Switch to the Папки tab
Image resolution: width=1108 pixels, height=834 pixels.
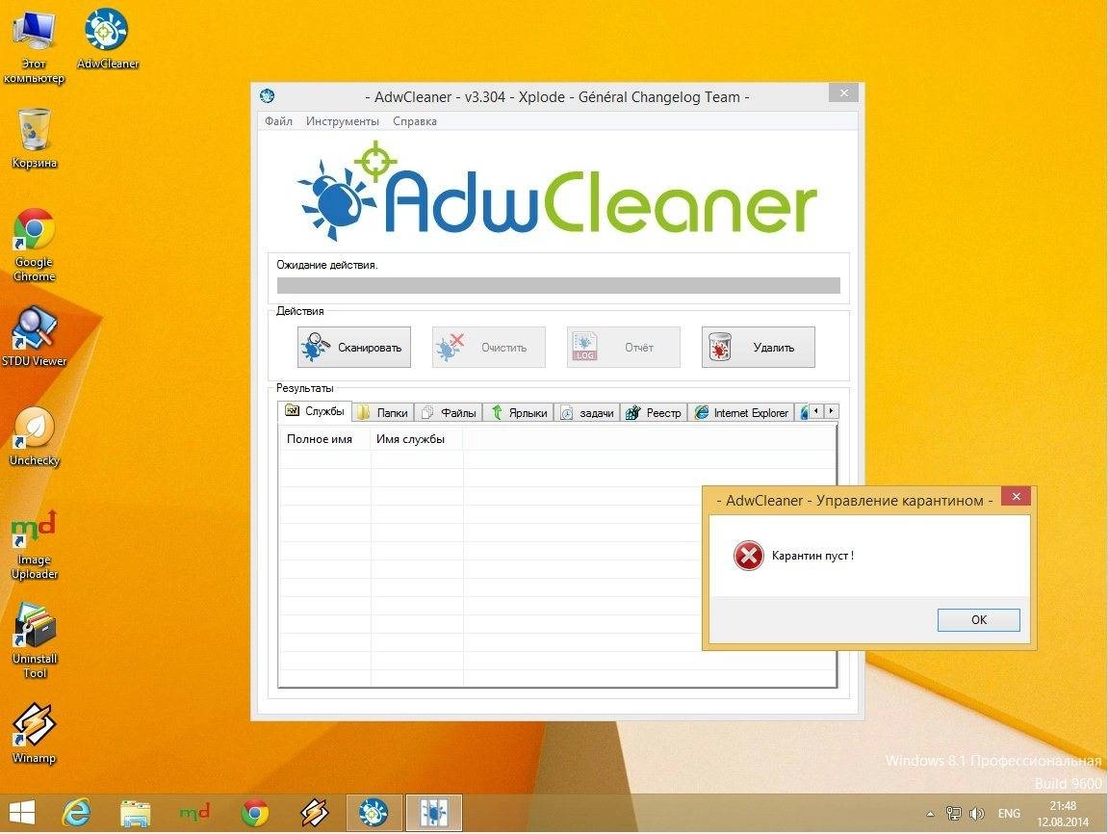(383, 413)
